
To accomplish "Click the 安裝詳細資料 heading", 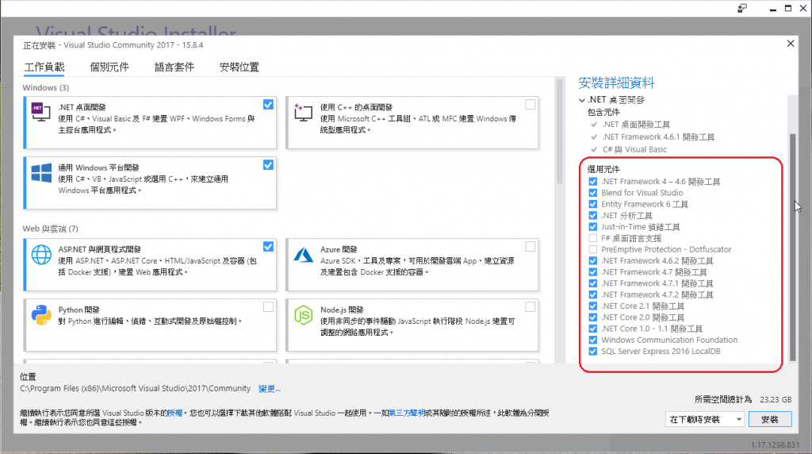I will click(x=616, y=83).
